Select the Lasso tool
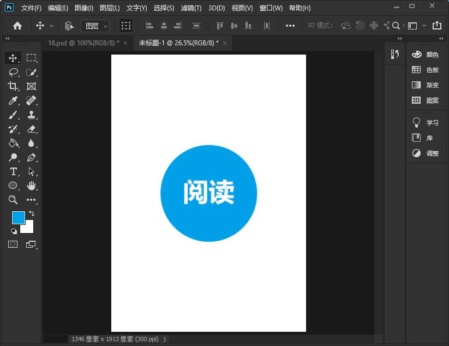 pos(13,72)
